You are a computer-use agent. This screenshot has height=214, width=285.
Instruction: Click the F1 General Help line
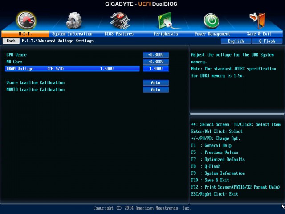click(x=212, y=145)
